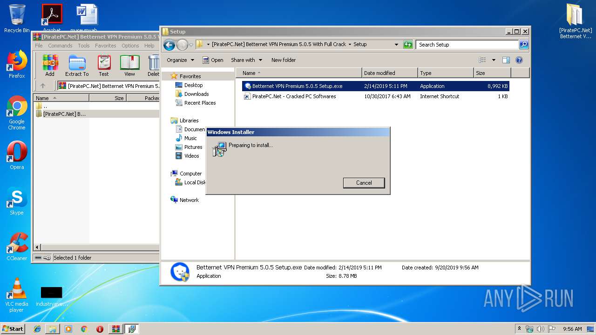Open Explorer help icon

click(519, 60)
